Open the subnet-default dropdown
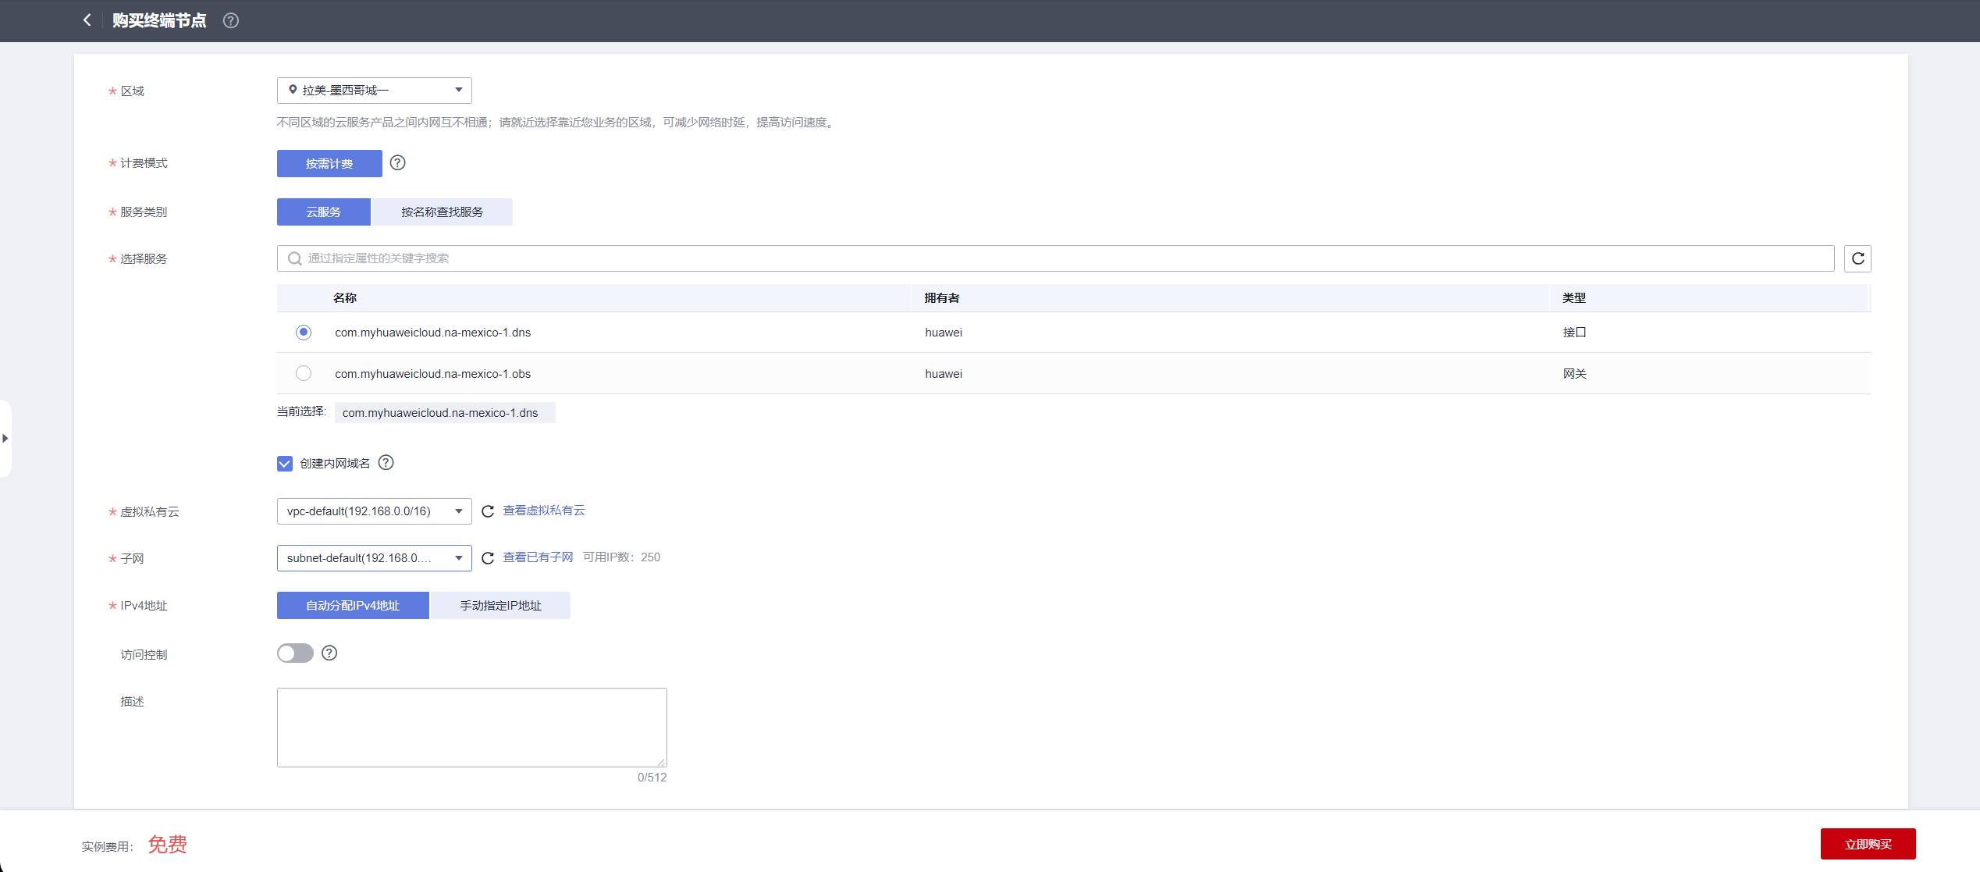This screenshot has height=872, width=1980. tap(375, 558)
